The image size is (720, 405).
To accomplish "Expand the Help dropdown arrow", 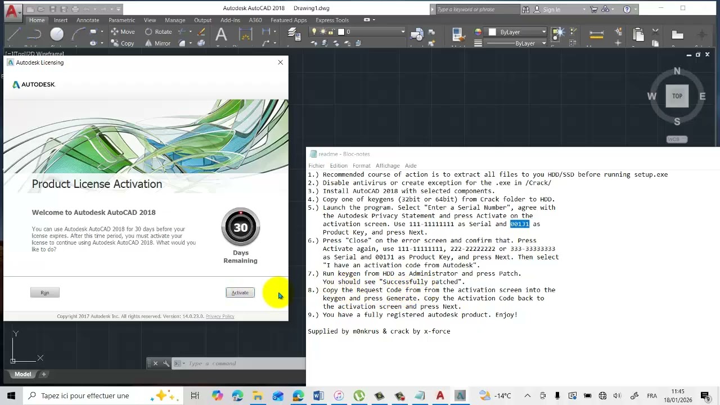I will (636, 10).
